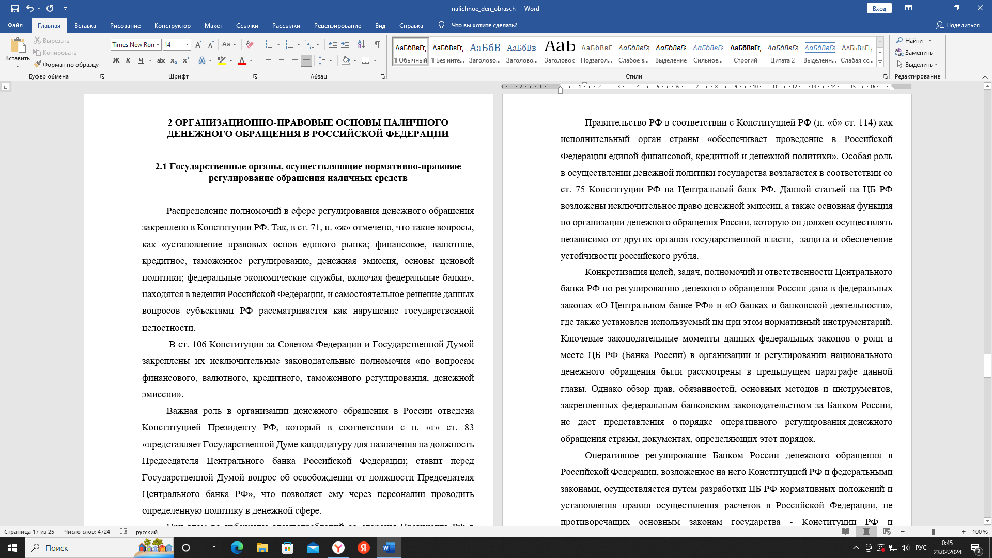Insert a bulleted list

(269, 45)
